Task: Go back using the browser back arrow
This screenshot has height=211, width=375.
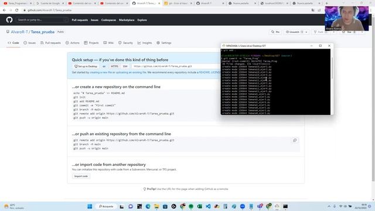Action: coord(4,11)
